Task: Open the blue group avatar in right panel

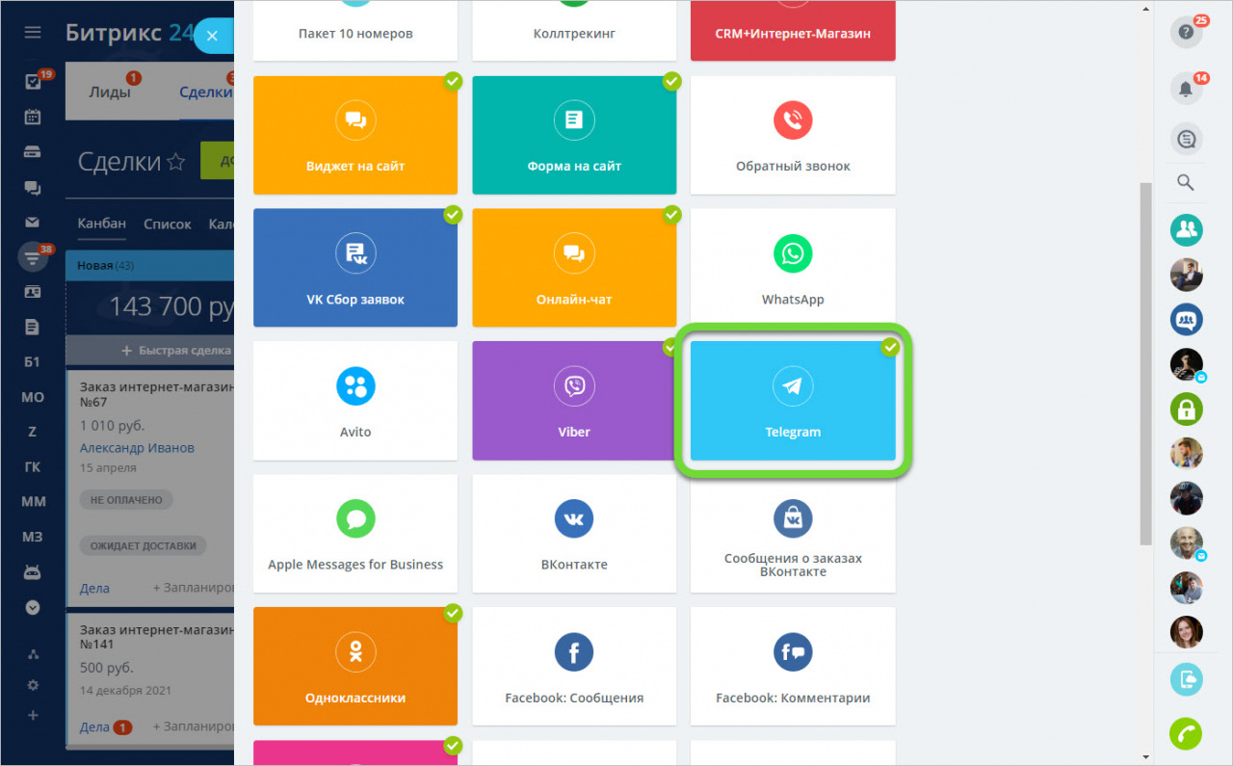Action: click(x=1186, y=319)
